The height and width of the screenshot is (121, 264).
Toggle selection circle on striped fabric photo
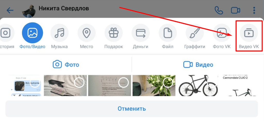pos(79,82)
